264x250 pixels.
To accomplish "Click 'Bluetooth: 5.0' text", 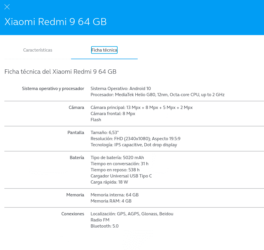I will click(x=104, y=226).
